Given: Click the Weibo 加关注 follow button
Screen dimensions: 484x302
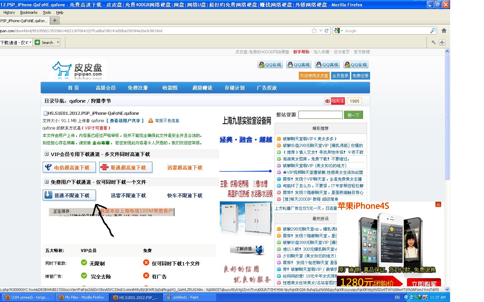Looking at the screenshot, I should pos(334,101).
